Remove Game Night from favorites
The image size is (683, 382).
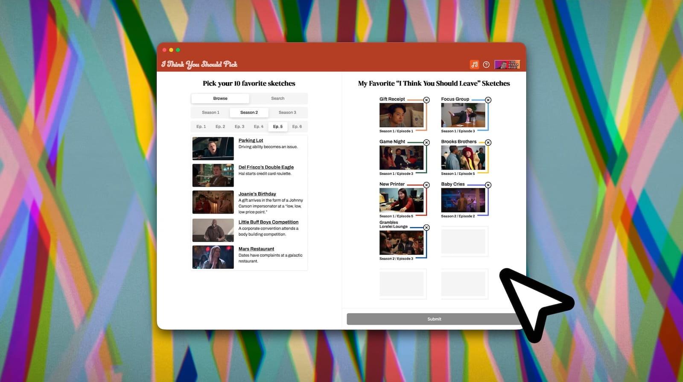[x=426, y=142]
